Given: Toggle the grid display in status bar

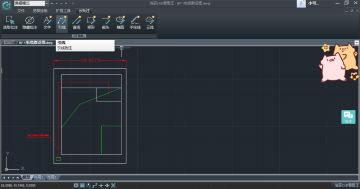Looking at the screenshot, I should click(82, 186).
